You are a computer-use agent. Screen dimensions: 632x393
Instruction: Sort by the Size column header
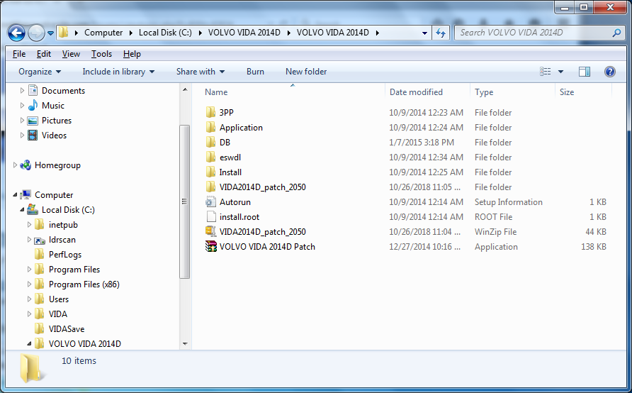pyautogui.click(x=566, y=92)
